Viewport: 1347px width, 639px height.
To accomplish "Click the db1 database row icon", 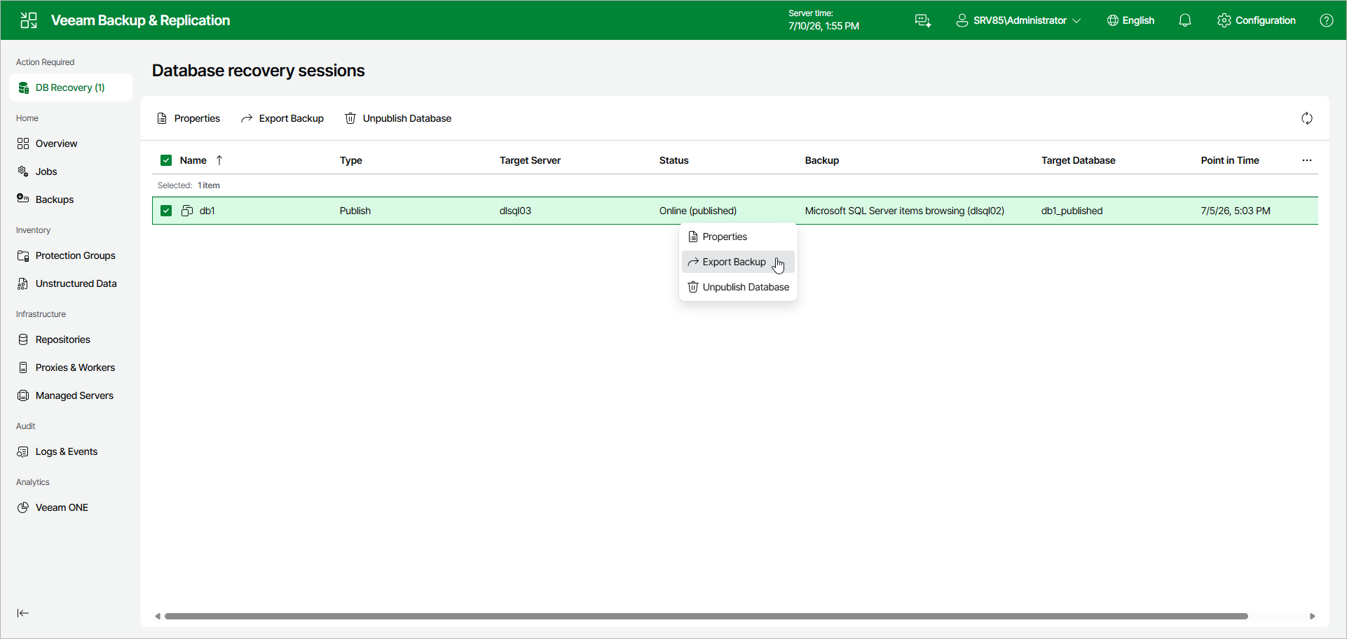I will coord(187,211).
